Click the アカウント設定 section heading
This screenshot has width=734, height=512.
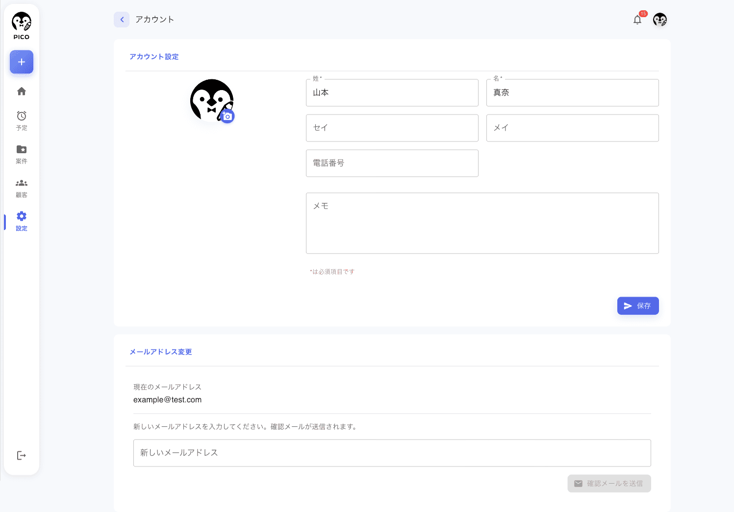pyautogui.click(x=154, y=57)
